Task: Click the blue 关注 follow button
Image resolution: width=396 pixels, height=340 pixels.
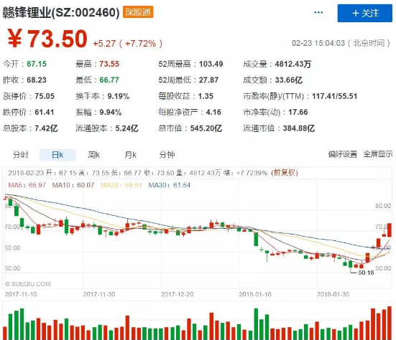Action: point(364,13)
